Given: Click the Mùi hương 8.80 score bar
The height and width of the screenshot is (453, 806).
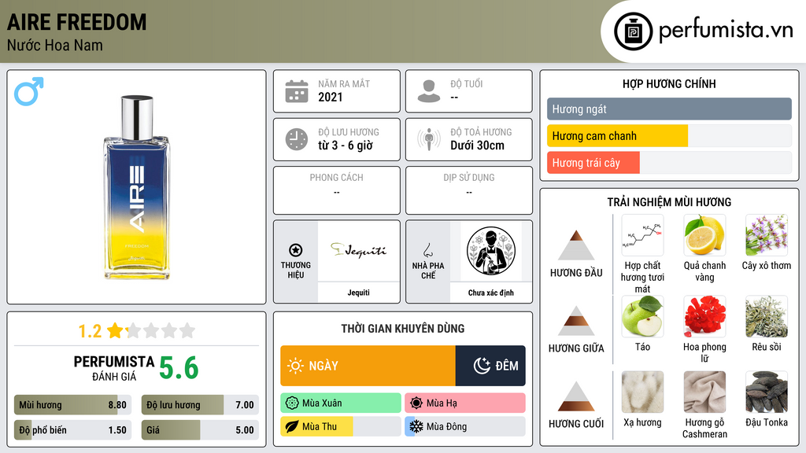Looking at the screenshot, I should 72,405.
